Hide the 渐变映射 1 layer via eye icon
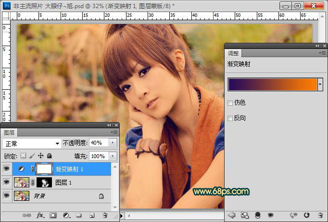Image resolution: width=328 pixels, height=222 pixels. click(6, 169)
